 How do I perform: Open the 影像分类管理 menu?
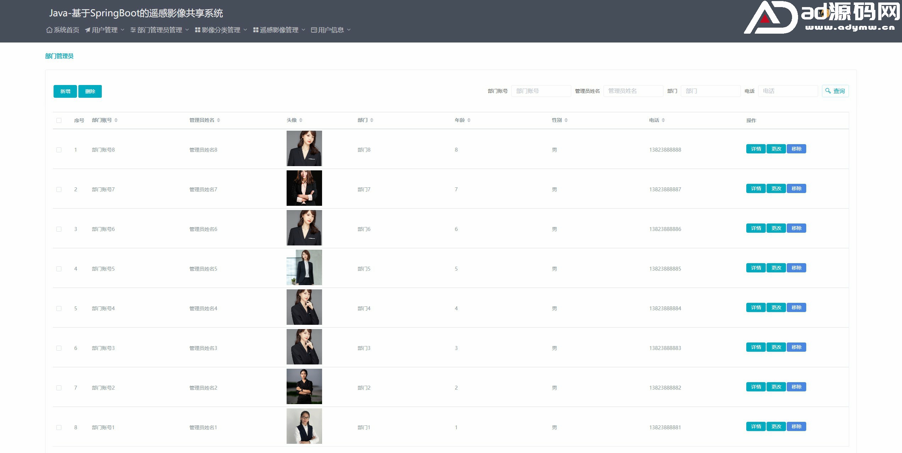coord(221,30)
